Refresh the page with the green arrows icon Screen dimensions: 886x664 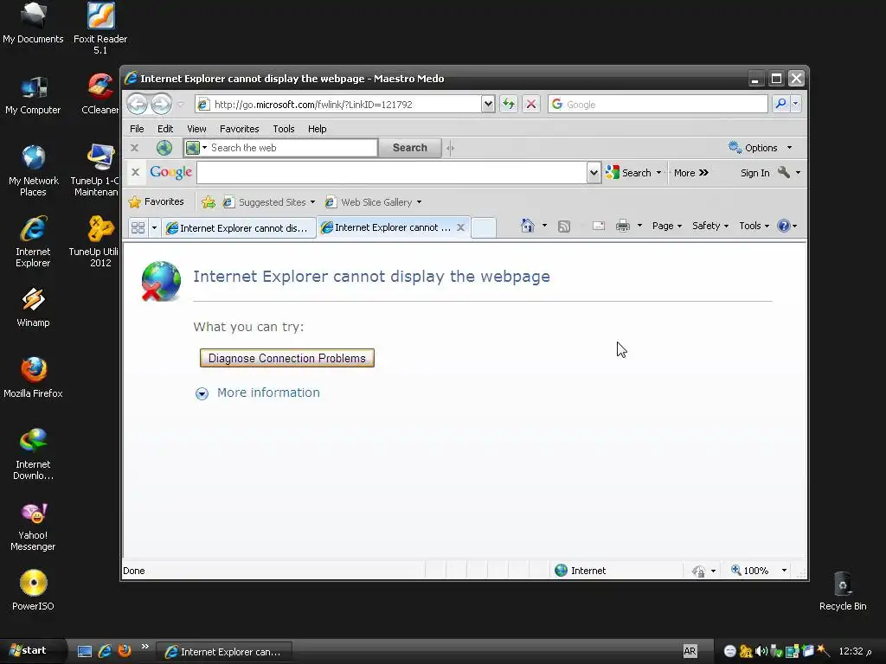pos(509,104)
